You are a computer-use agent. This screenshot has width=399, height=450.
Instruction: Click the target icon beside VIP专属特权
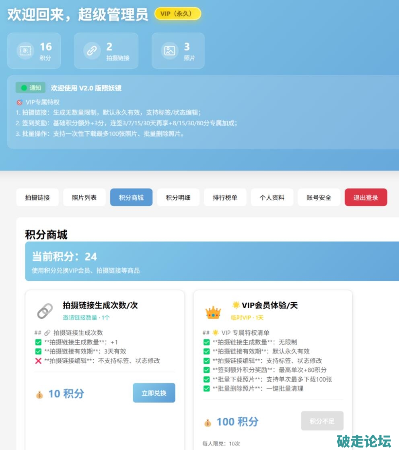(x=19, y=102)
